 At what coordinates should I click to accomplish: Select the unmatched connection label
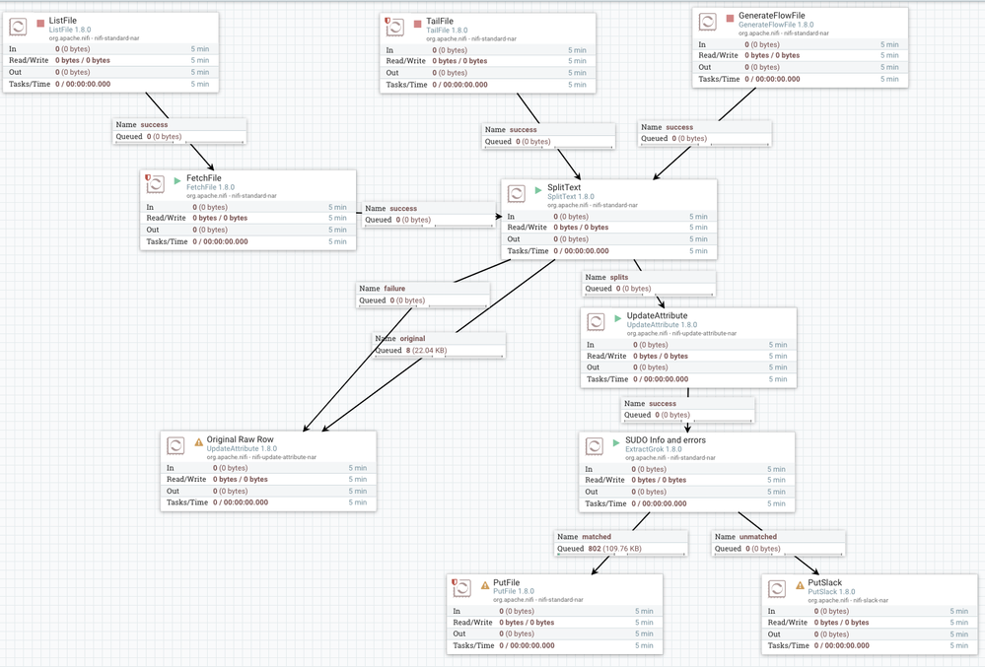(x=778, y=543)
